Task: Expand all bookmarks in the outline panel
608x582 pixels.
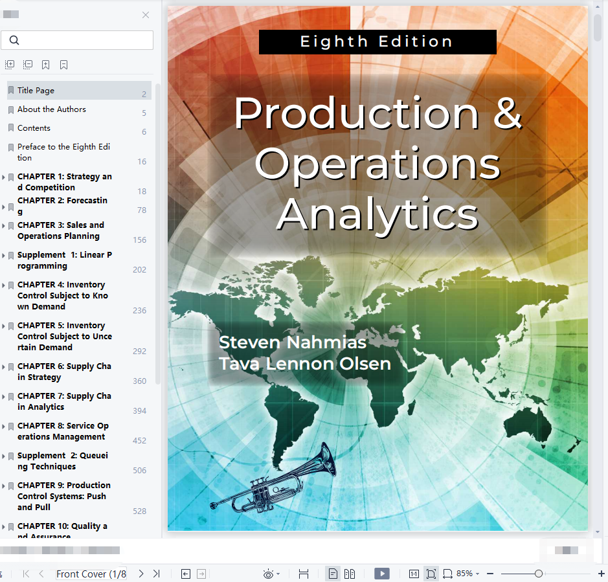Action: coord(10,64)
